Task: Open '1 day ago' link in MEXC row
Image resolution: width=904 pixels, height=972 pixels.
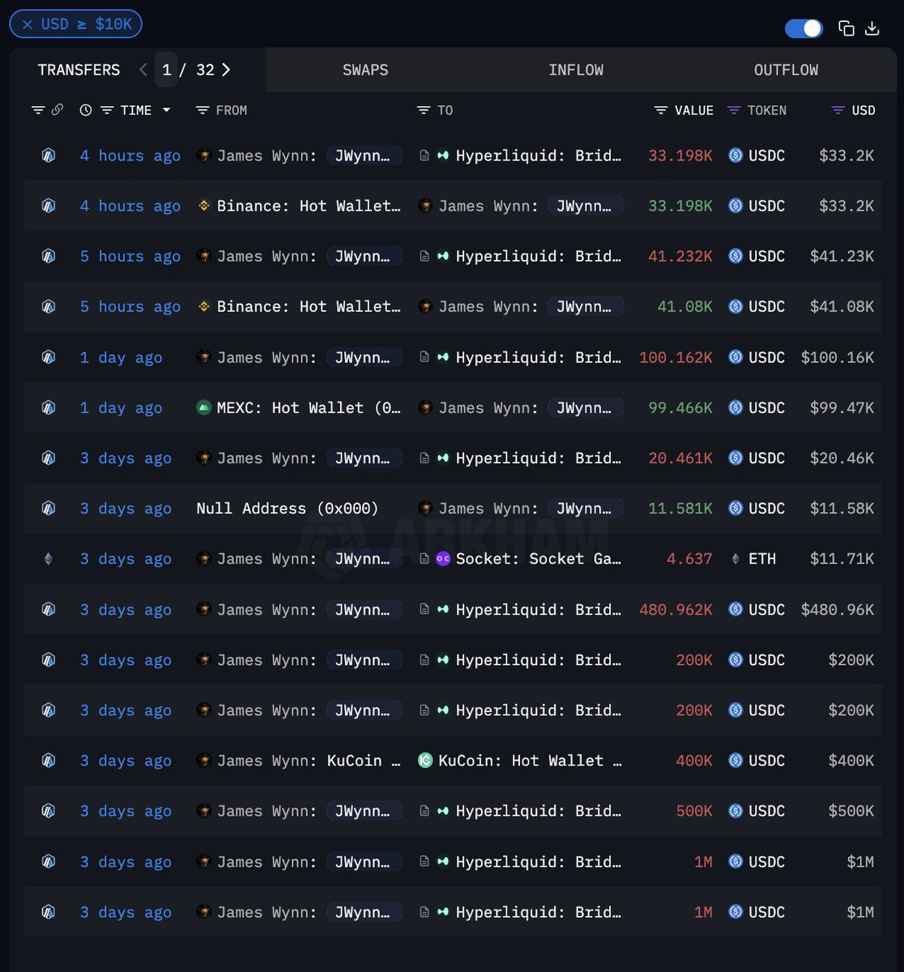Action: 121,407
